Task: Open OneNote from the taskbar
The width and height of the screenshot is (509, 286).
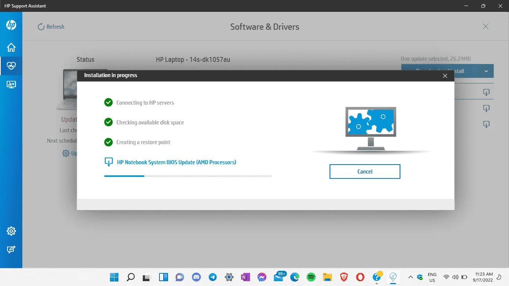Action: pos(245,277)
